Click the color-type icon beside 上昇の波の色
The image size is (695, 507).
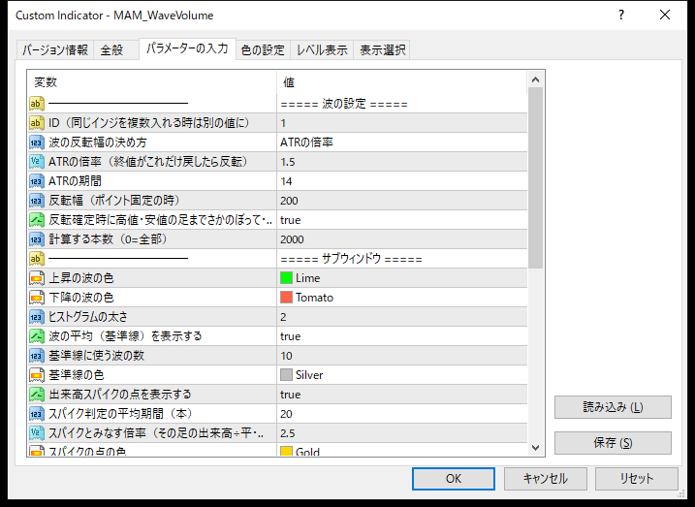37,278
